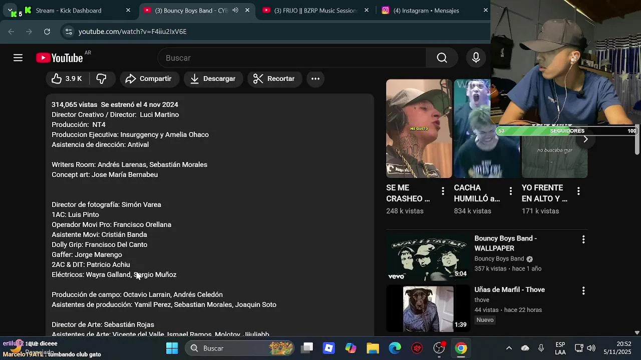
Task: Click the thove channel name
Action: coord(482,300)
